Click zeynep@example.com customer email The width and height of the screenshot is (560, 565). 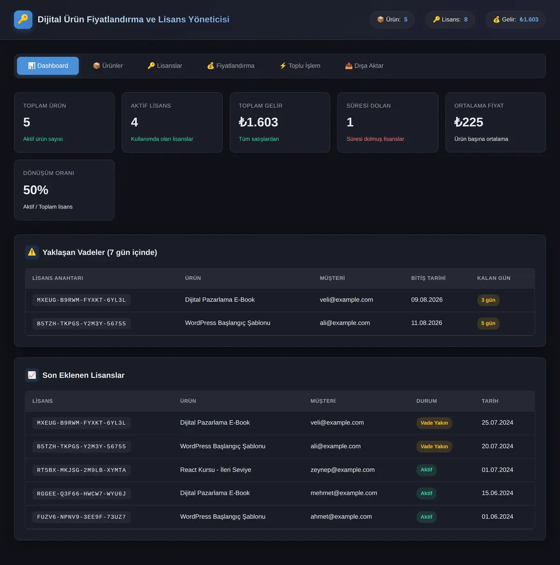click(343, 470)
